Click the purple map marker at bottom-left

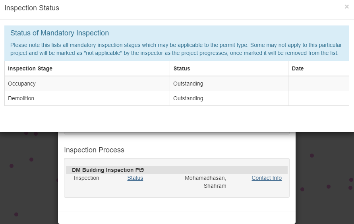[x=16, y=214]
